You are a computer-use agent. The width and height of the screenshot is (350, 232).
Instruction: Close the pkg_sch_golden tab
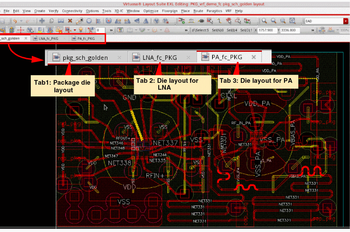(x=26, y=38)
